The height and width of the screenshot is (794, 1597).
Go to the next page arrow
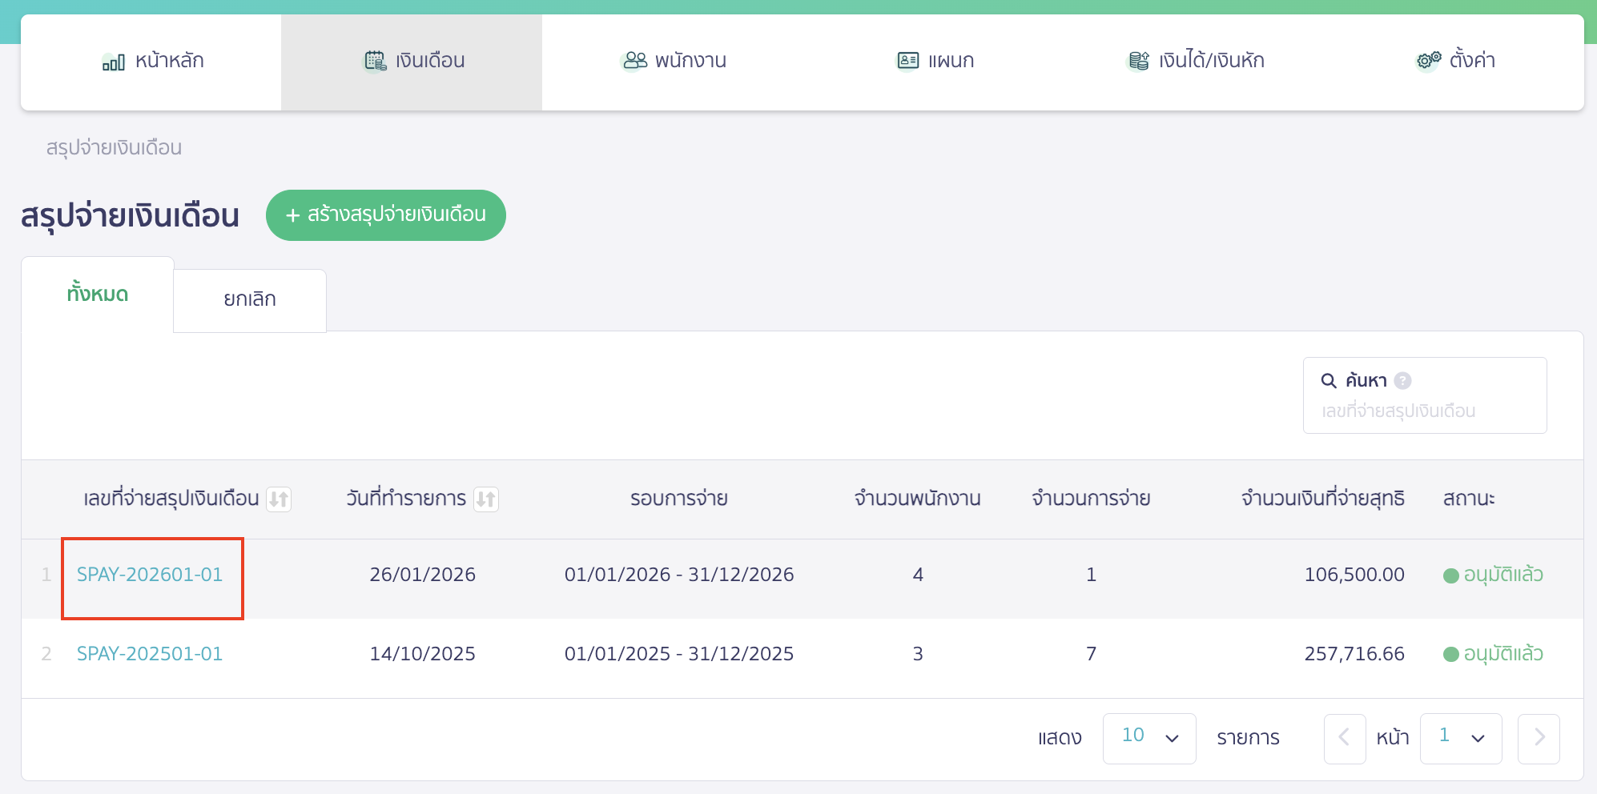1539,738
